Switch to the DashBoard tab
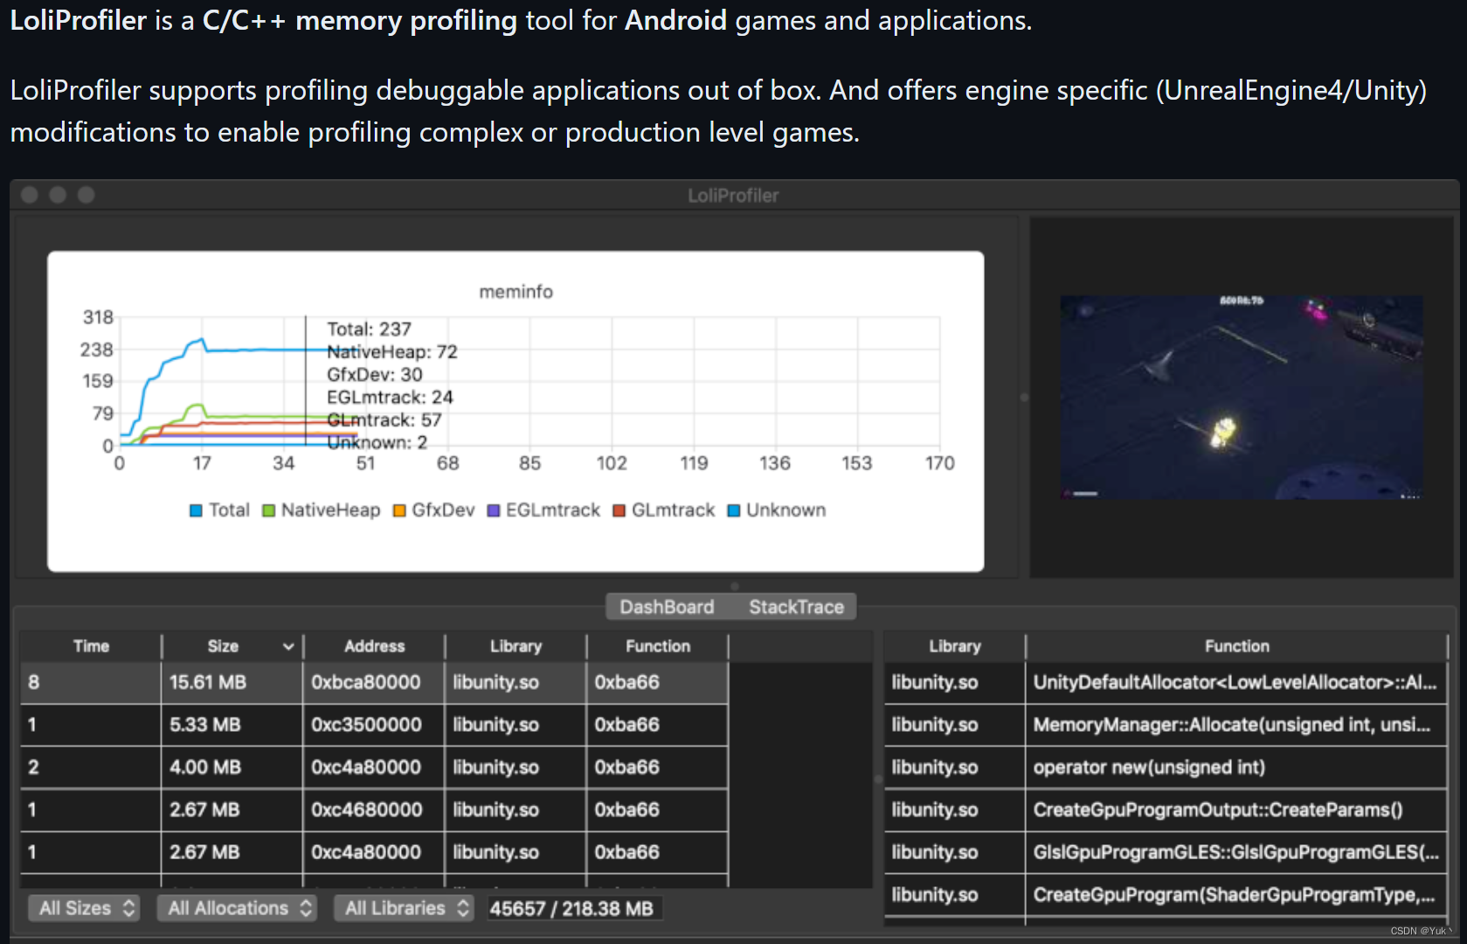Image resolution: width=1467 pixels, height=944 pixels. click(x=667, y=607)
